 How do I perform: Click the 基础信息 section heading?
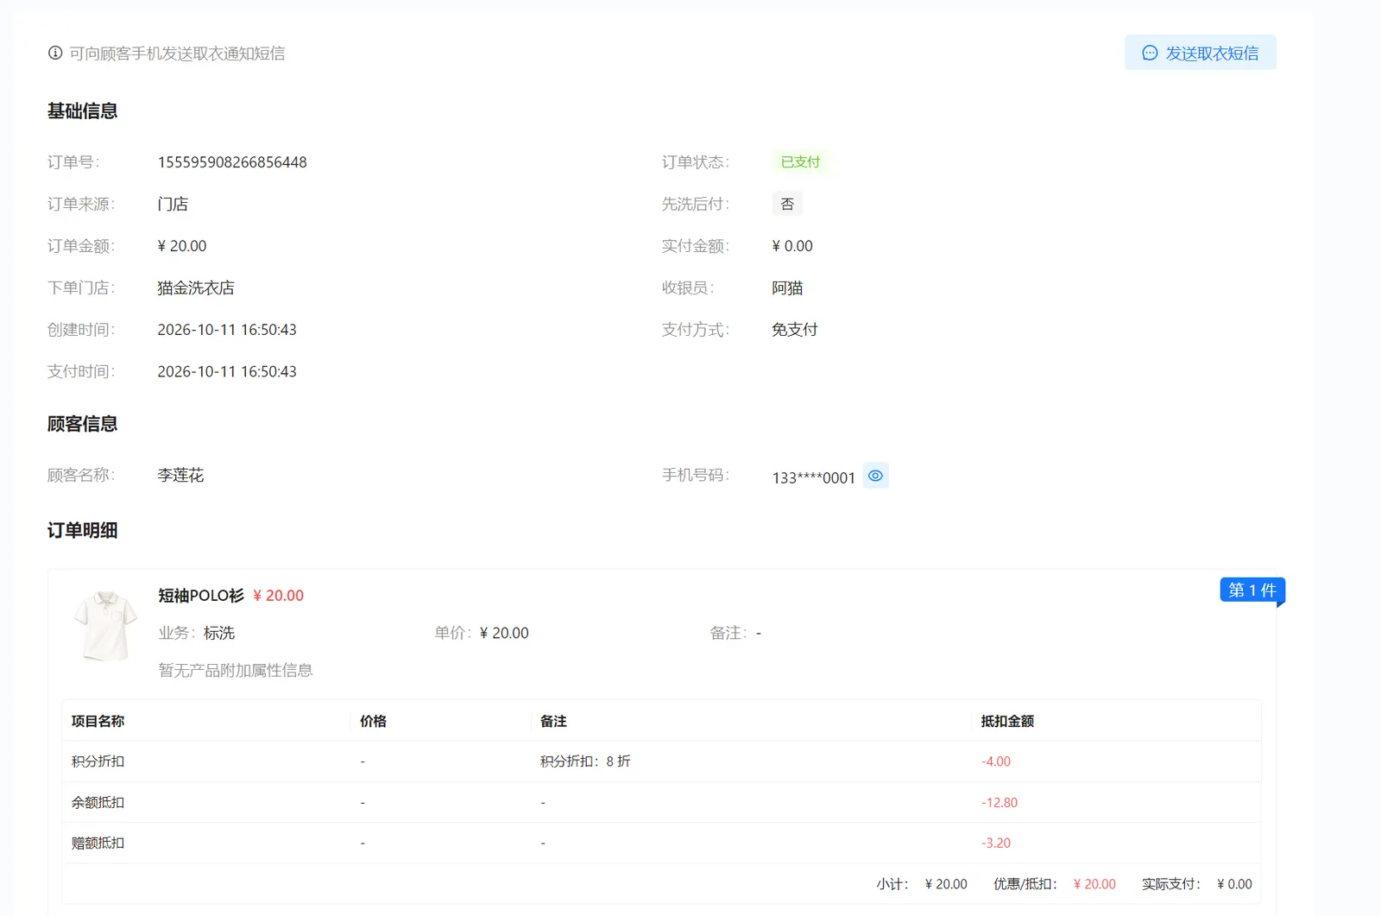coord(82,111)
